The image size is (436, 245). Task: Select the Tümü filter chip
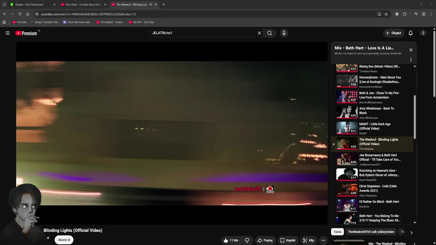tap(337, 232)
